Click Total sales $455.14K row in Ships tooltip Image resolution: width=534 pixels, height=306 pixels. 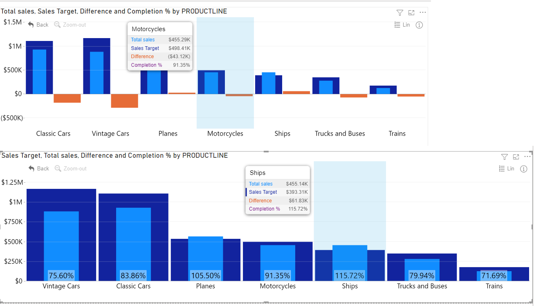(x=278, y=184)
